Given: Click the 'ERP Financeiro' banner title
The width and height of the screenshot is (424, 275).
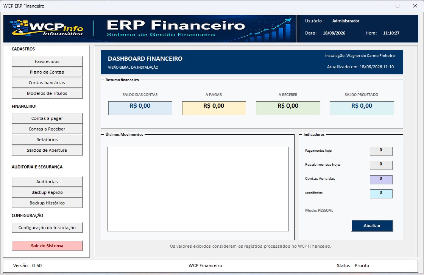Looking at the screenshot, I should pyautogui.click(x=176, y=25).
